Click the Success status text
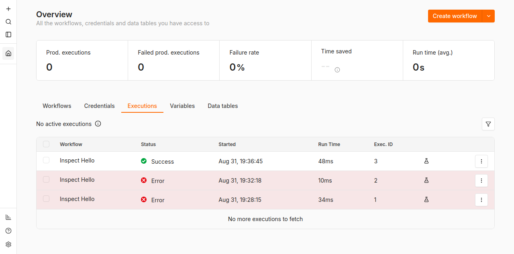 point(163,162)
